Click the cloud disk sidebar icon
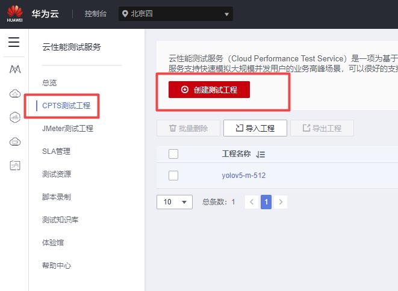The image size is (398, 291). point(15,142)
